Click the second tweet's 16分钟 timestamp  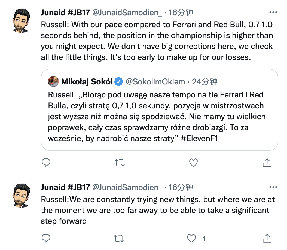tap(181, 187)
